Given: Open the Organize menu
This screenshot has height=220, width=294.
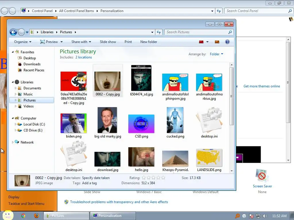Looking at the screenshot, I should coord(23,42).
